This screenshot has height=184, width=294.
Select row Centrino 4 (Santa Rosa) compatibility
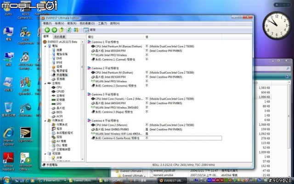click(158, 138)
